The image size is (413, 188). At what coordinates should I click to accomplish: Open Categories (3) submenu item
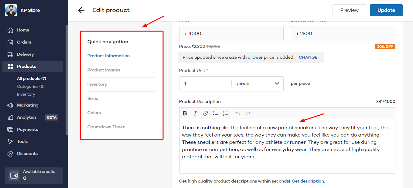point(31,87)
